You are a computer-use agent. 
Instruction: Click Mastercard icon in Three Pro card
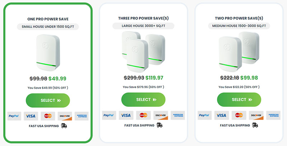pyautogui.click(x=143, y=115)
